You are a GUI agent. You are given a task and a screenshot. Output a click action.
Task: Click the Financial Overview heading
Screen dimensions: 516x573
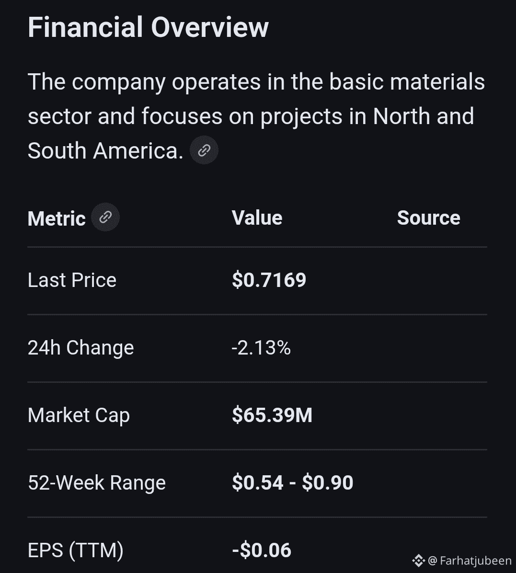coord(148,27)
